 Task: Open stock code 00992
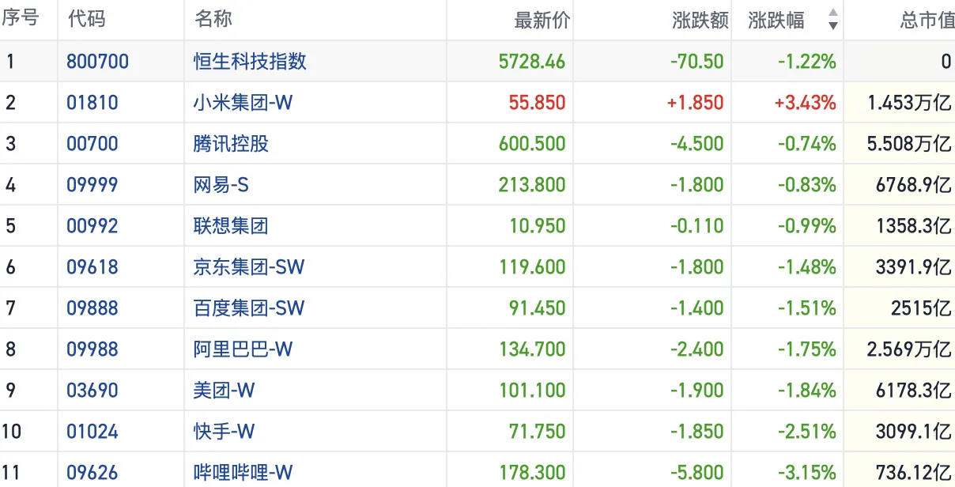(92, 226)
